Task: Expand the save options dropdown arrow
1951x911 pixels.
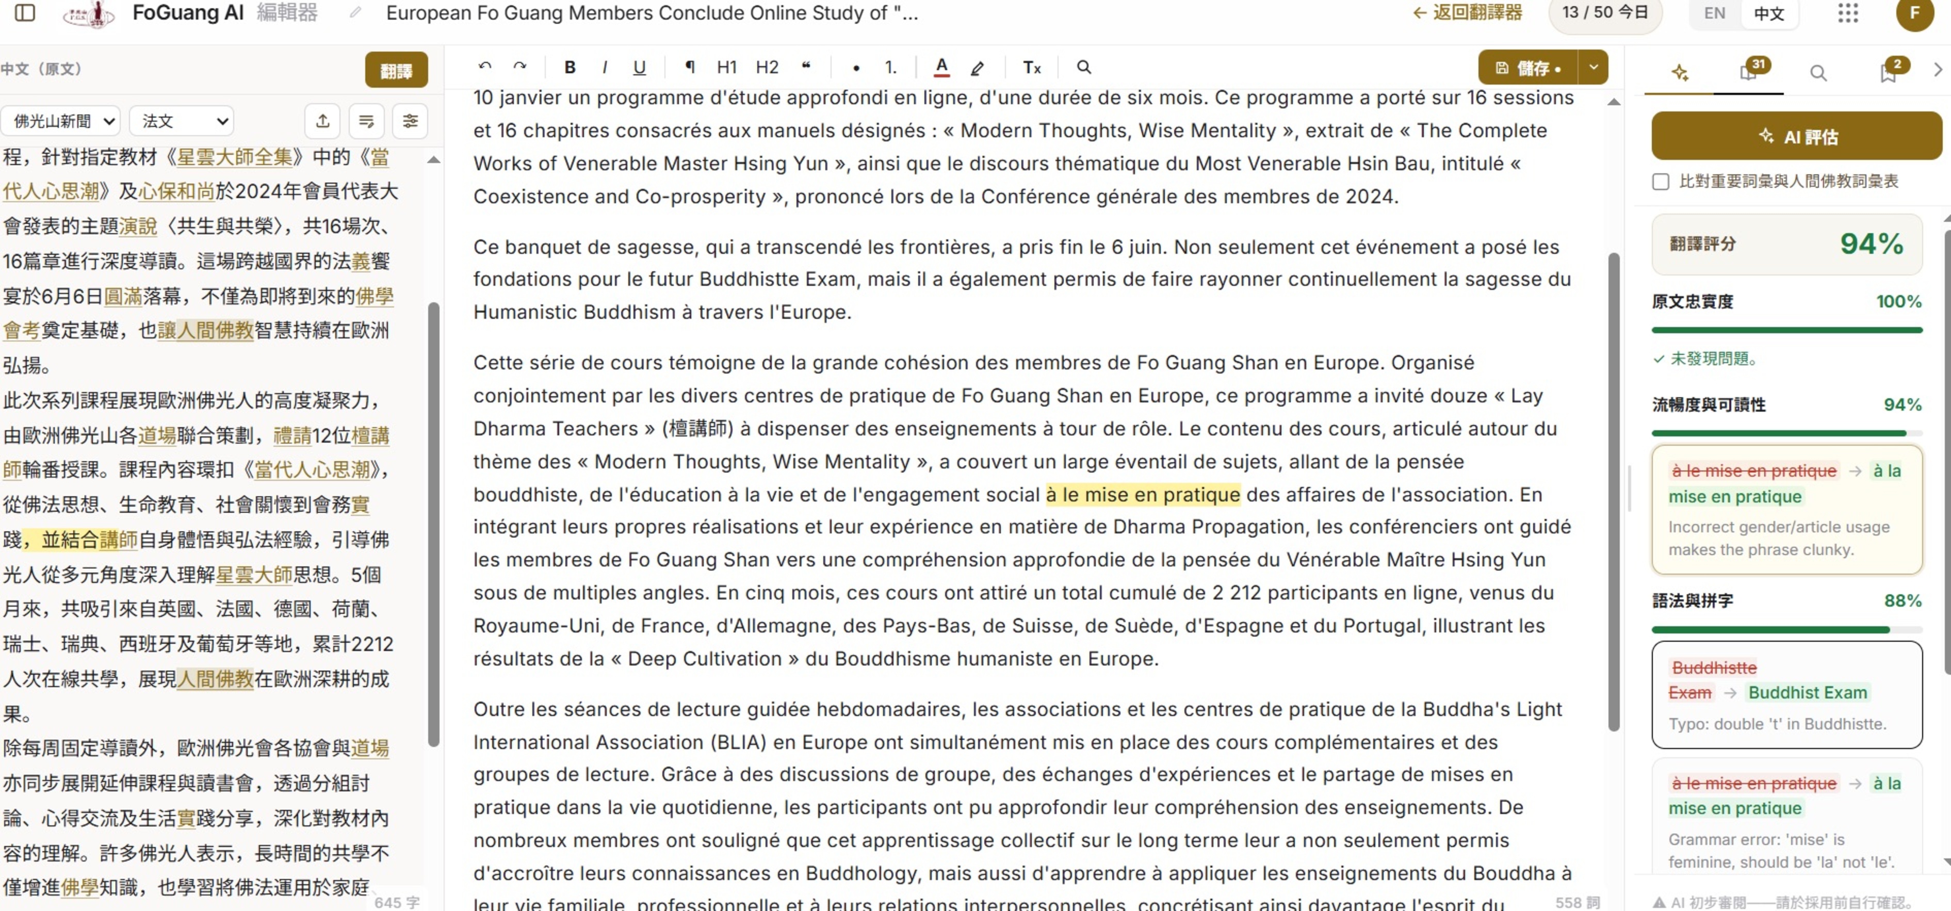Action: (1593, 68)
